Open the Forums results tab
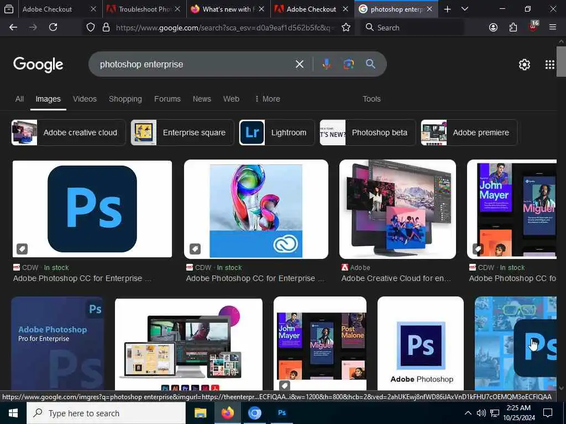Screen dimensions: 566x424 tap(167, 99)
